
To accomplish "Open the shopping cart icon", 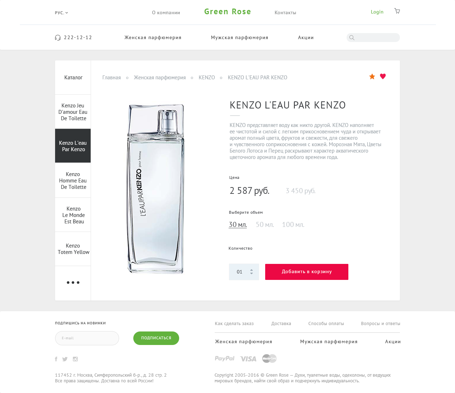I will (x=397, y=11).
